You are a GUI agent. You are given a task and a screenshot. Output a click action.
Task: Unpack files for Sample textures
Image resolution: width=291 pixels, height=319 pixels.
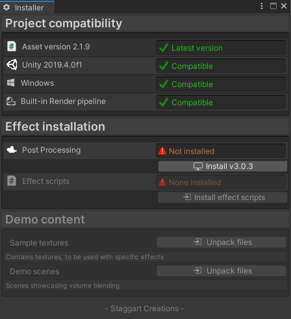[x=221, y=242]
